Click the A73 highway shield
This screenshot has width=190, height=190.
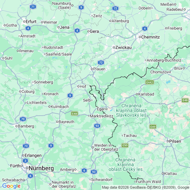pos(26,146)
